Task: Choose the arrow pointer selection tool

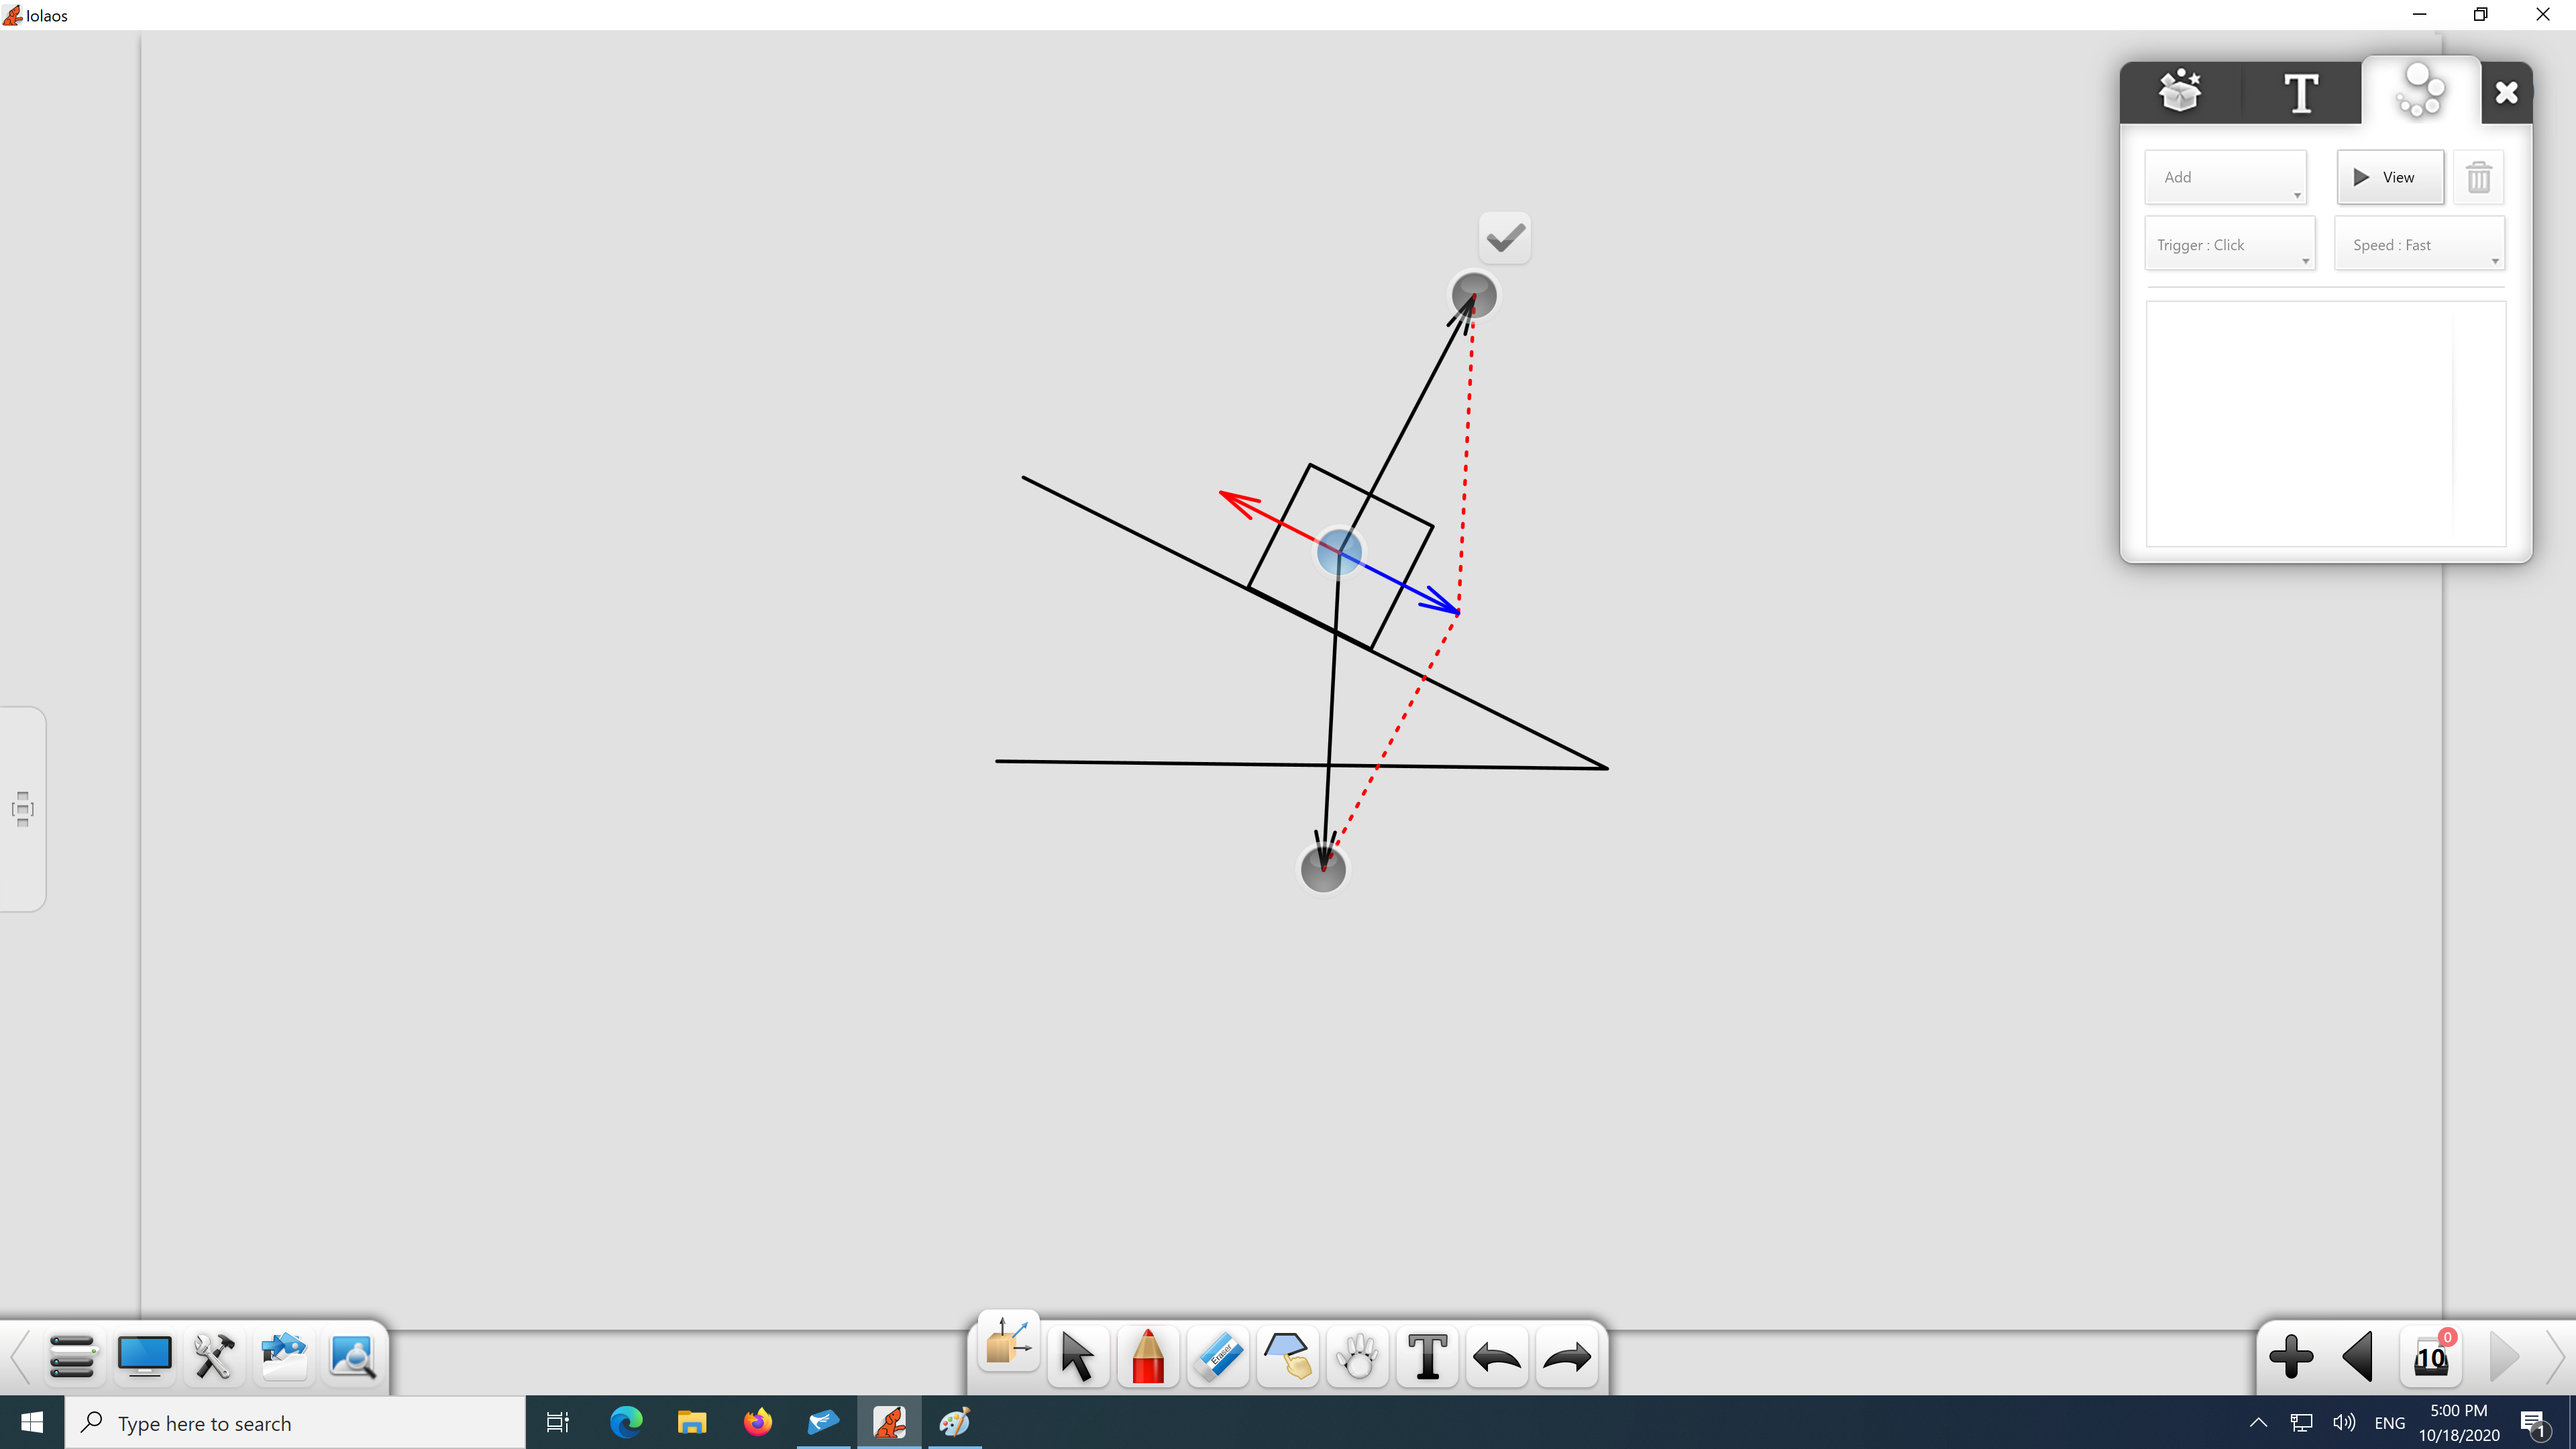Action: point(1077,1358)
